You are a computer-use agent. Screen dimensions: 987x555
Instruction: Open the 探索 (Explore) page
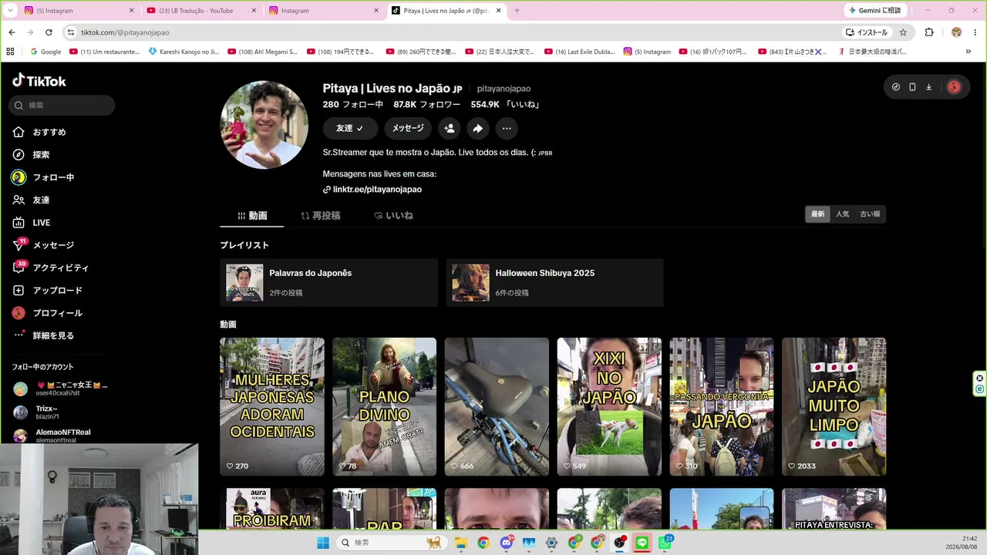[x=31, y=155]
